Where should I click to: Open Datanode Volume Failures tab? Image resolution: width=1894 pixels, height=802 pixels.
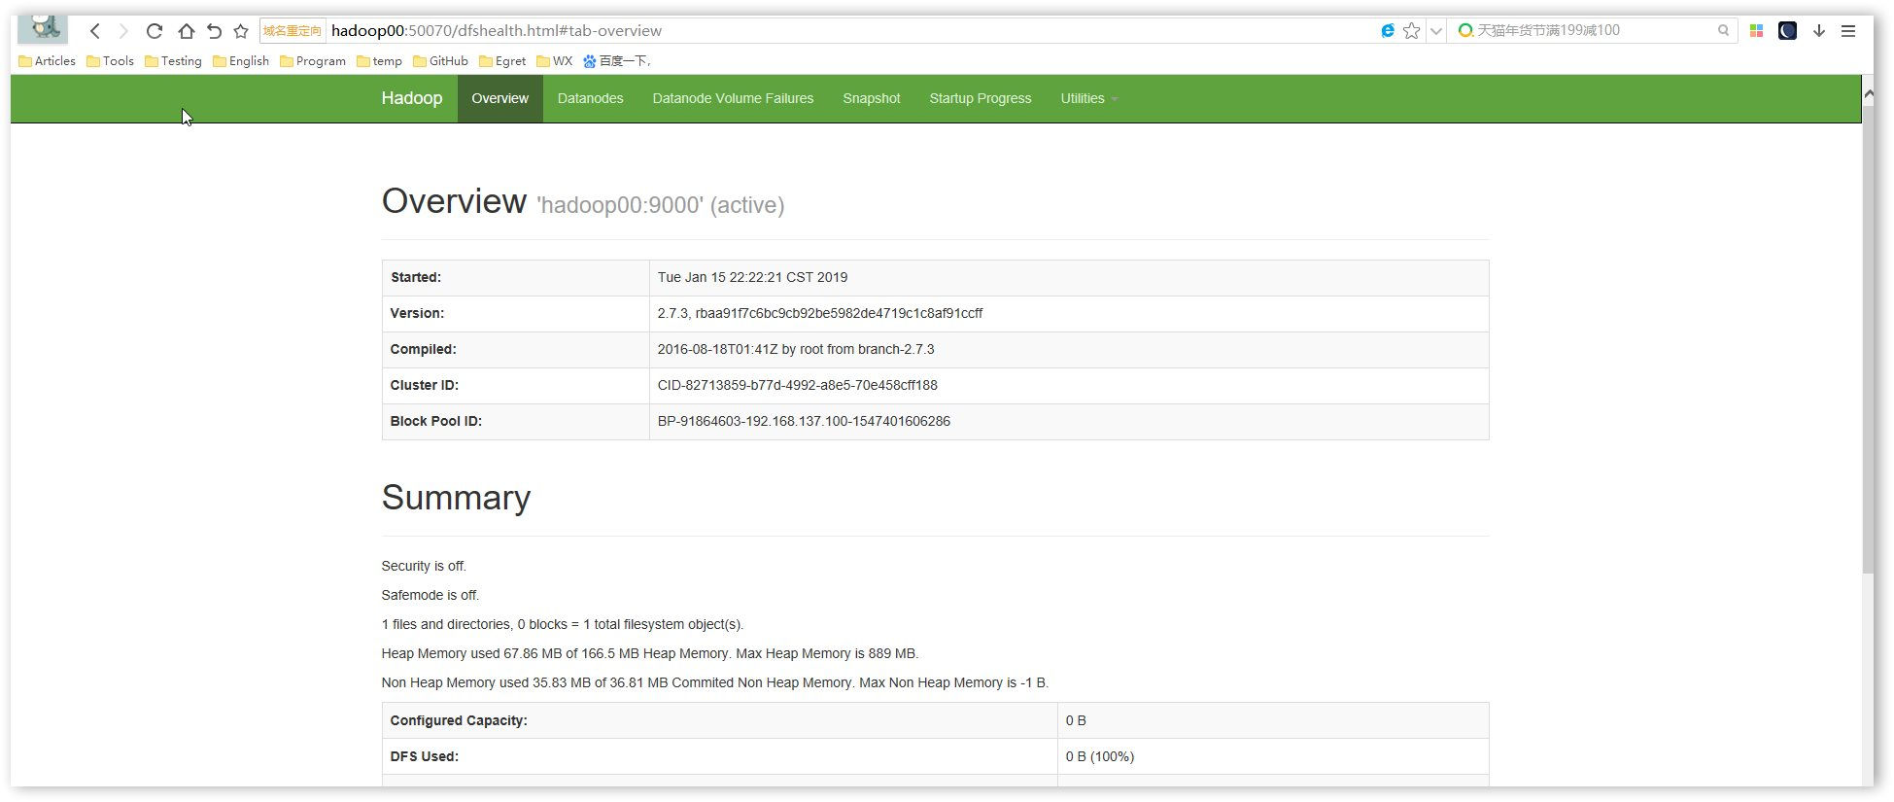point(733,98)
